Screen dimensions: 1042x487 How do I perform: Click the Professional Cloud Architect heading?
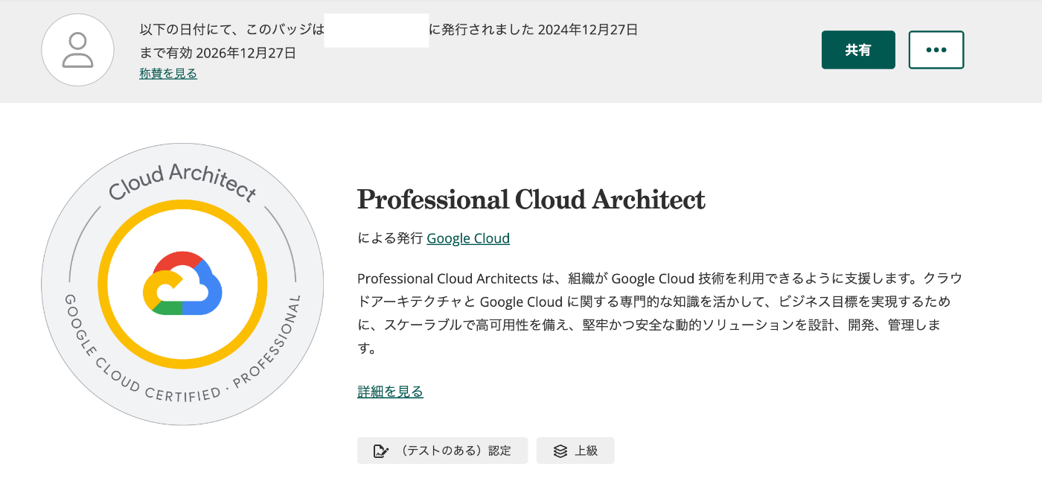pos(531,200)
